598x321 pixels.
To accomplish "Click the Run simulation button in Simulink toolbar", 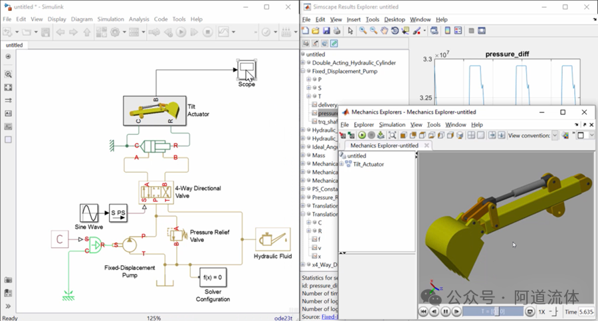I will click(179, 32).
